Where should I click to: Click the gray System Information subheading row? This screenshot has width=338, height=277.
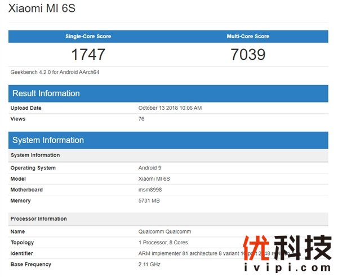(168, 155)
